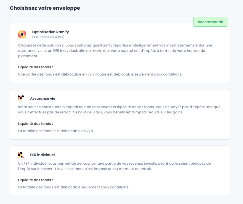Click the circular icon on the recommended card
243x204 pixels.
pos(21,34)
